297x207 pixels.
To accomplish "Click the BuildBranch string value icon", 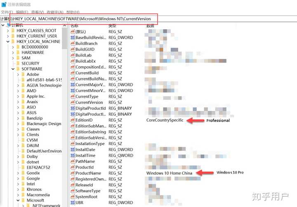I will coord(73,43).
